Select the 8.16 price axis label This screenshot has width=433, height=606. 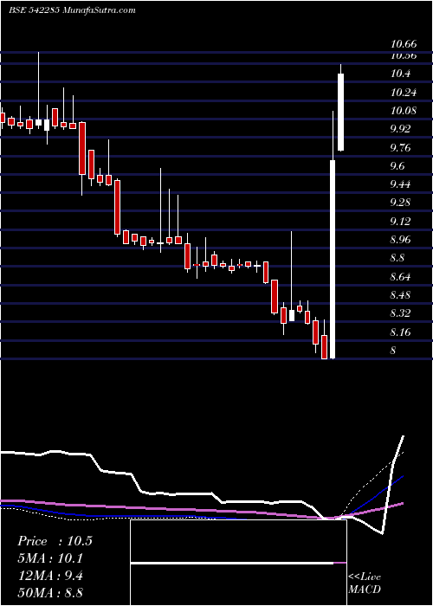click(401, 332)
